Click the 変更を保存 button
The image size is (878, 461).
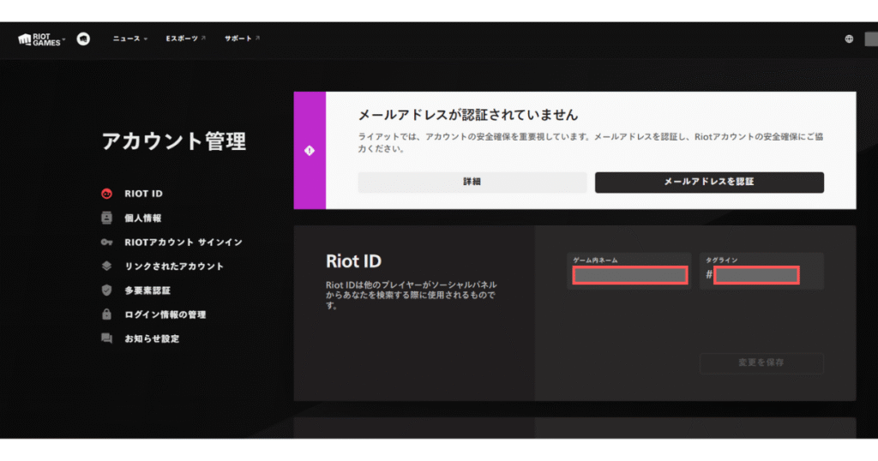click(761, 362)
